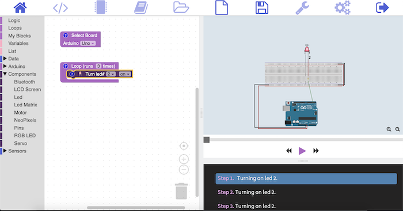Open the wrench tool icon

[302, 7]
